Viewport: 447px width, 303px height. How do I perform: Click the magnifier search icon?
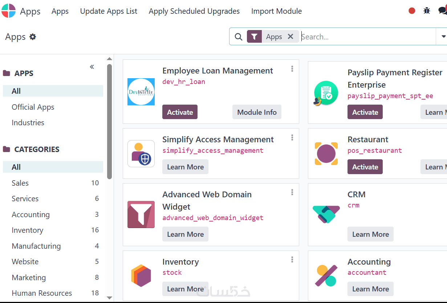coord(238,37)
